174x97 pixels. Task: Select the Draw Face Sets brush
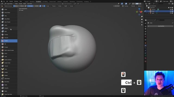[9, 94]
